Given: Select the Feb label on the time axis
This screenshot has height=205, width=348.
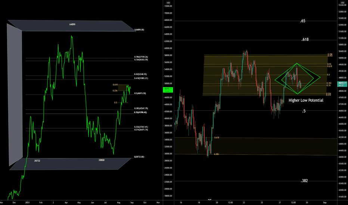Looking at the screenshot, I should point(41,202).
